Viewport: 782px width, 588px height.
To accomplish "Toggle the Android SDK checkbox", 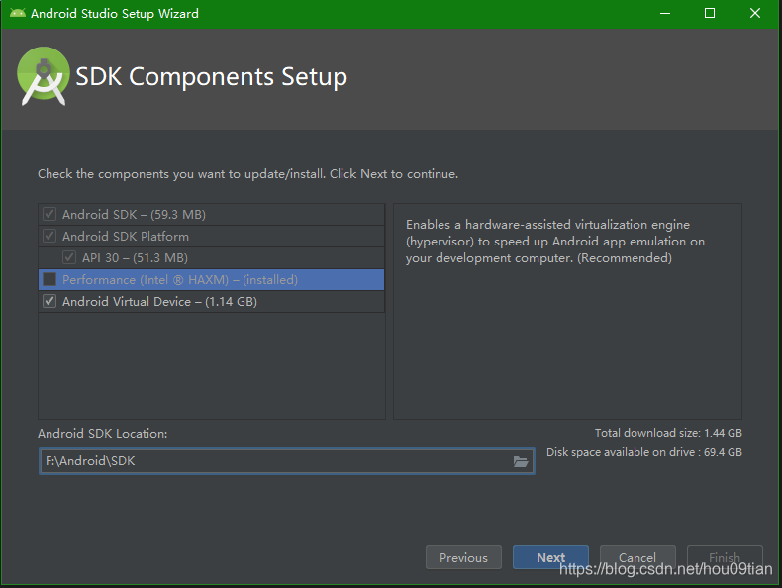I will pos(49,214).
